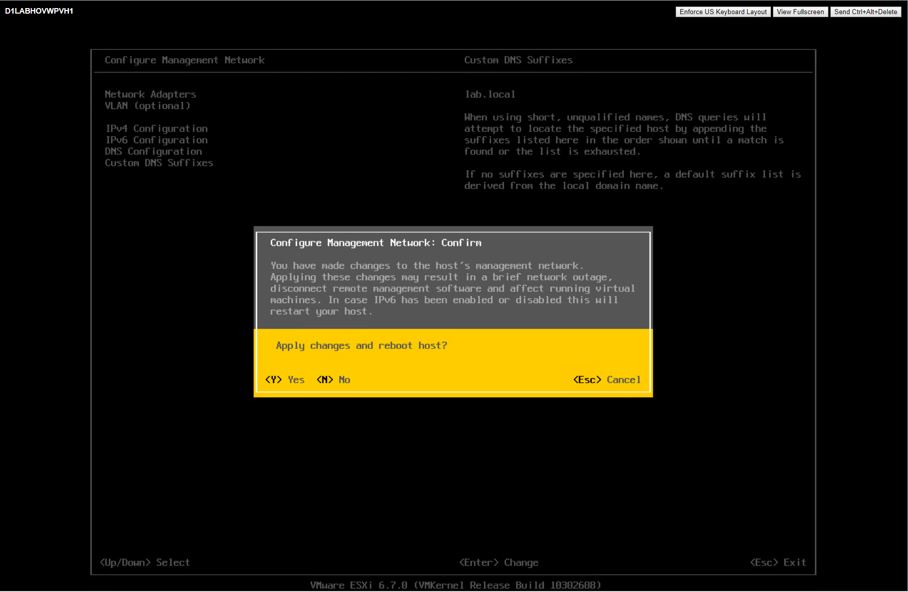Screen dimensions: 908x592
Task: Select Custom DNS Suffixes in left list
Action: (159, 163)
